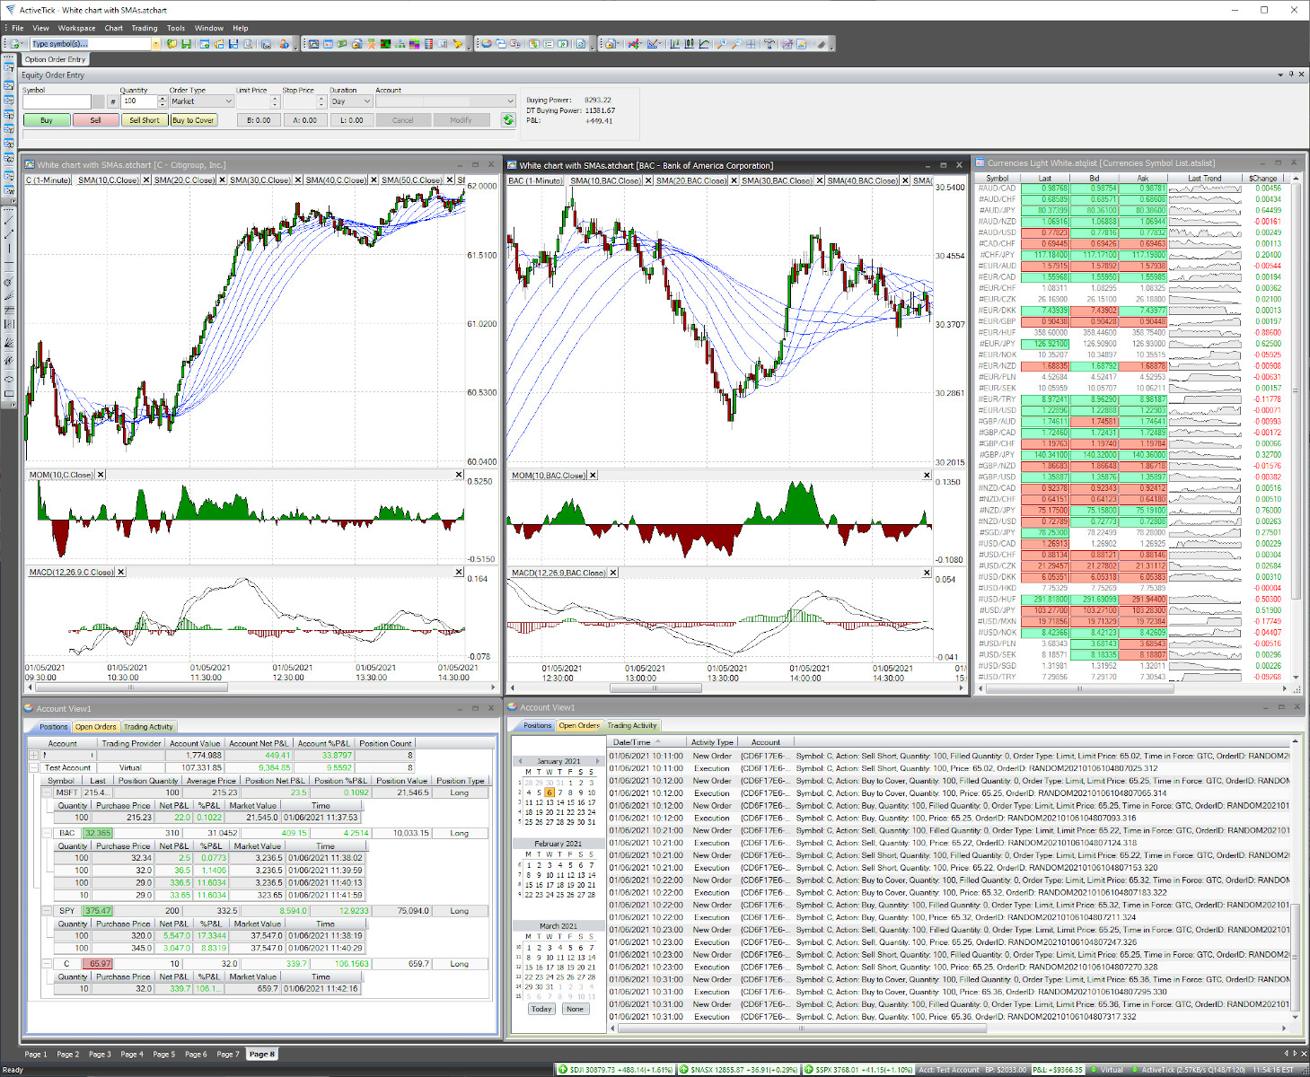The width and height of the screenshot is (1310, 1077).
Task: Open the symbol box dropdown arrow in toolbar
Action: pyautogui.click(x=155, y=43)
